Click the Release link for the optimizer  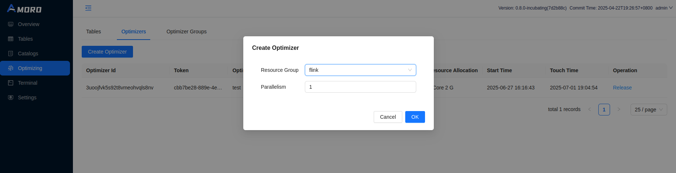click(622, 88)
